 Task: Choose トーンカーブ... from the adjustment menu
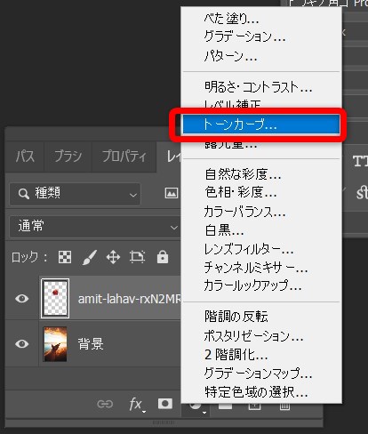260,125
